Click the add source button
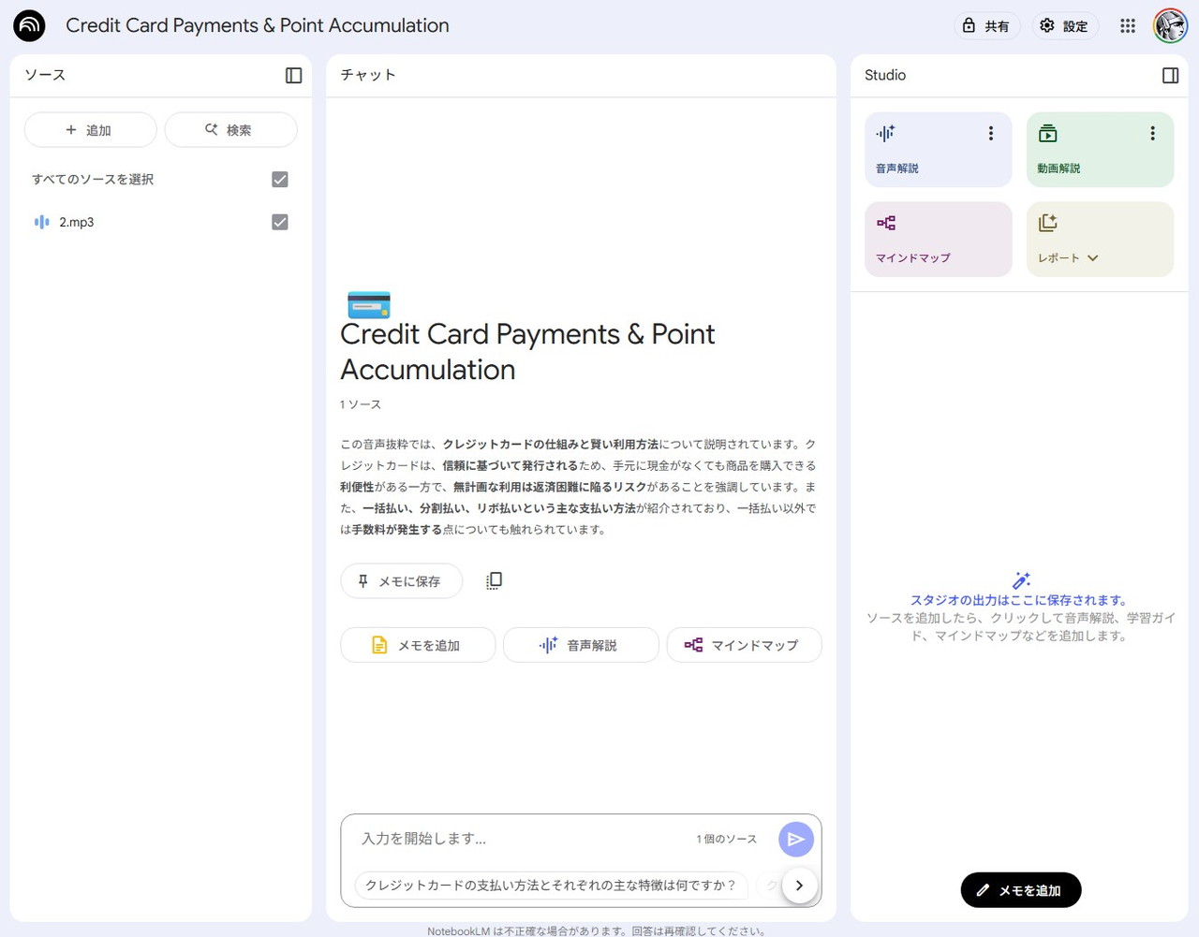The width and height of the screenshot is (1199, 937). pos(90,130)
